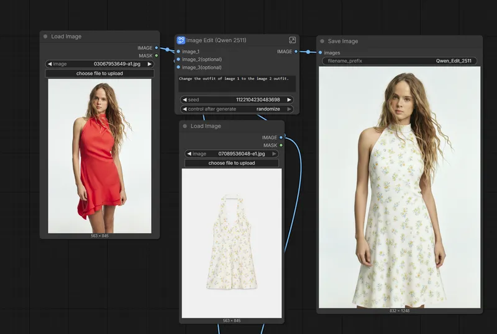497x334 pixels.
Task: Click the image_3(optional) input socket
Action: 178,67
